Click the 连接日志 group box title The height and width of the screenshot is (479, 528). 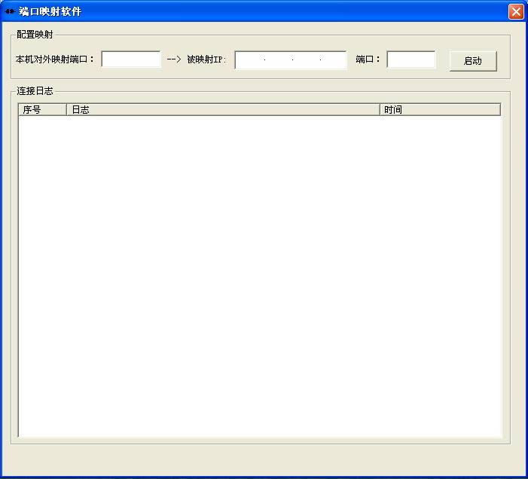(x=35, y=91)
